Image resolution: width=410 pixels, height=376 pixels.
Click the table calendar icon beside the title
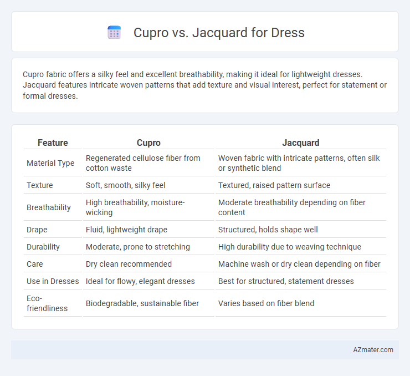tap(114, 33)
